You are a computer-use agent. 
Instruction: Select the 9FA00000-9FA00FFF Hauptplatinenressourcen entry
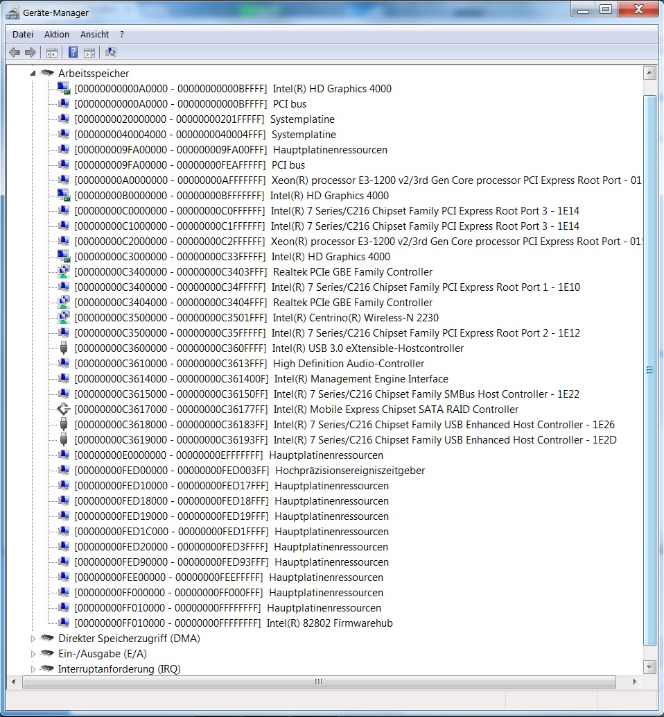(231, 149)
